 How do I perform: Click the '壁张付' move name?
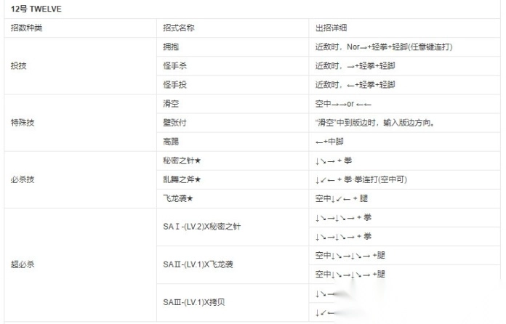[x=174, y=123]
